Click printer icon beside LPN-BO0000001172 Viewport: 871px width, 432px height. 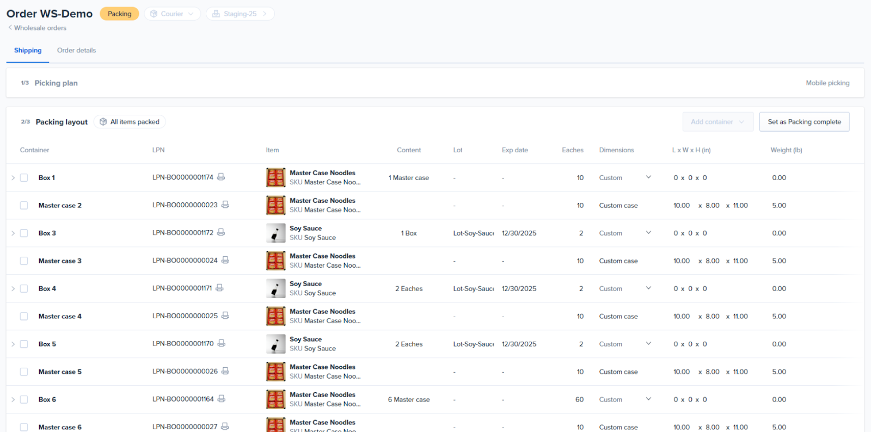pos(221,232)
